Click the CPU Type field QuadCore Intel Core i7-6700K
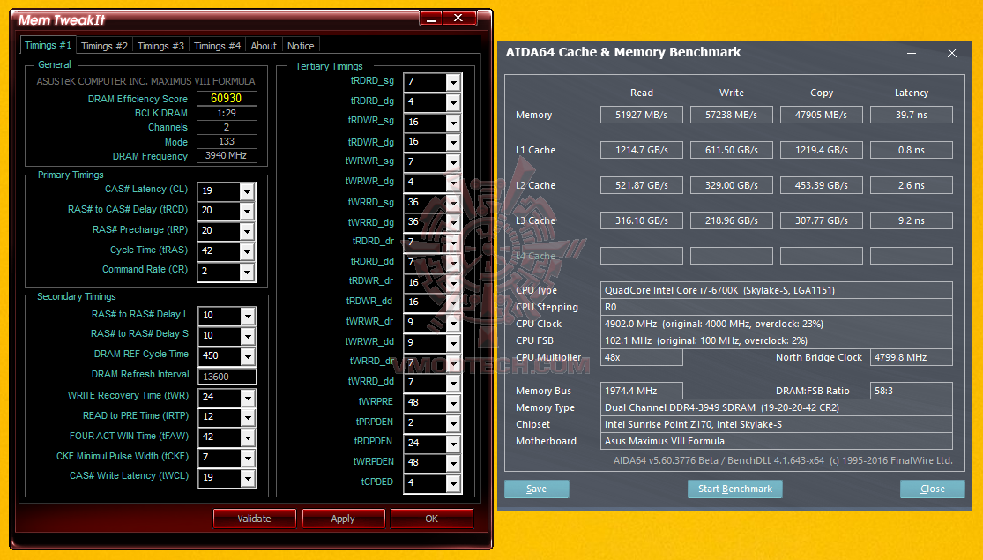The width and height of the screenshot is (983, 560). (x=776, y=290)
